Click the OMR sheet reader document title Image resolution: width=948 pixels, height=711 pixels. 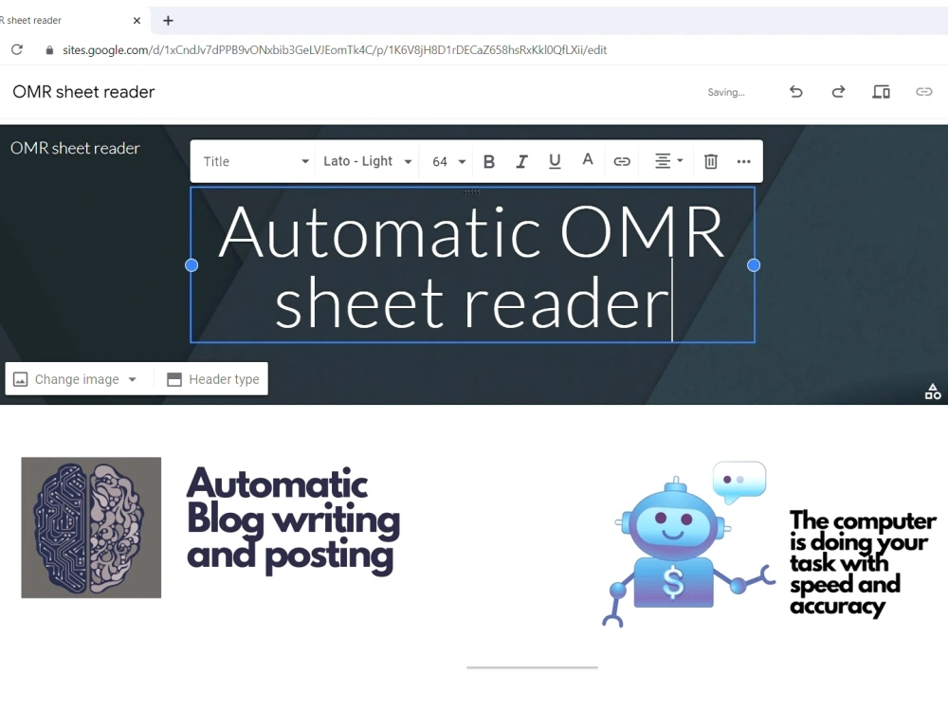click(83, 92)
